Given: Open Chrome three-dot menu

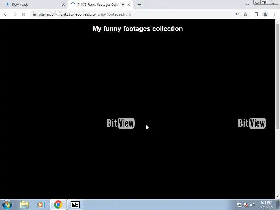Looking at the screenshot, I should (x=274, y=14).
